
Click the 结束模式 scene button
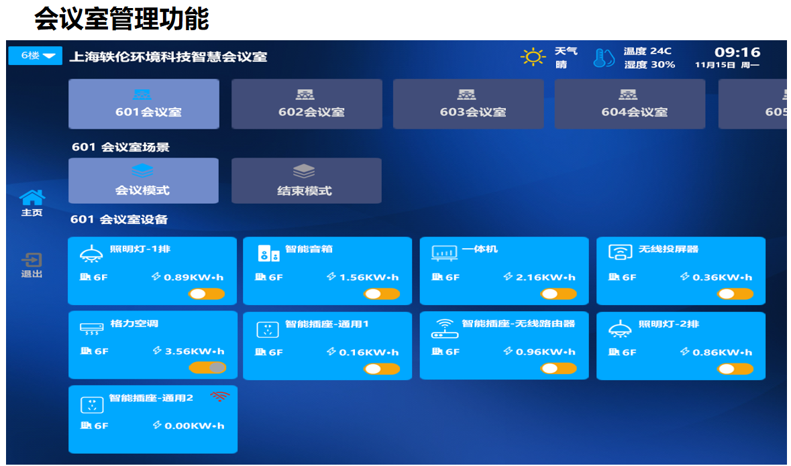307,180
